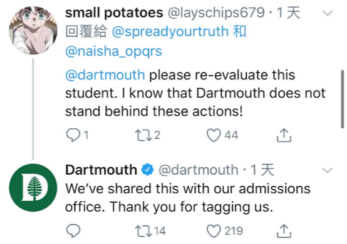Like the Dartmouth tweet with 219 likes
Image resolution: width=347 pixels, height=244 pixels.
(214, 231)
